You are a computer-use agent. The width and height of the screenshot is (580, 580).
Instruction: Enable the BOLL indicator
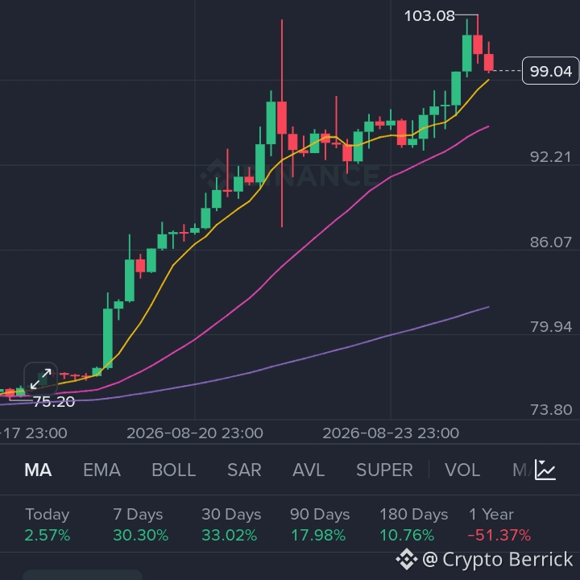coord(173,470)
